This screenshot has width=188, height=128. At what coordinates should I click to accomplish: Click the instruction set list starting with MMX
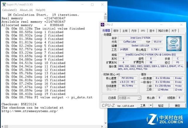point(151,68)
